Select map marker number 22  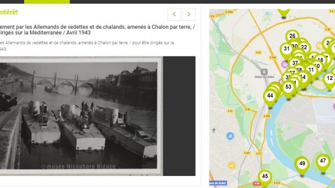pos(304,48)
